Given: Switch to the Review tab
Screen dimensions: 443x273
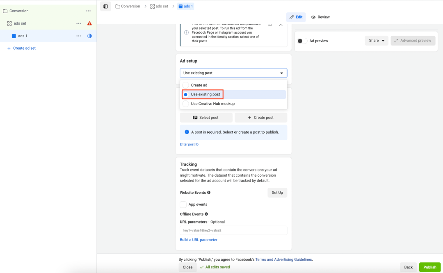Looking at the screenshot, I should pos(320,17).
